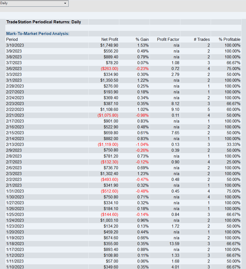
Task: Select the 1/10/2023 period row
Action: pyautogui.click(x=15, y=267)
